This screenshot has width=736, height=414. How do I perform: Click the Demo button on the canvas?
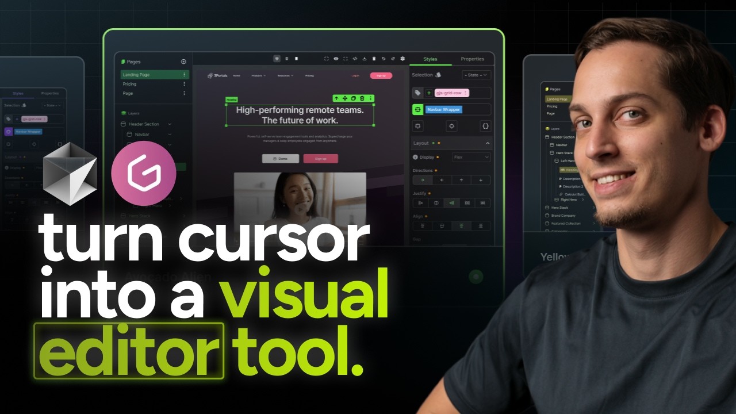(x=280, y=159)
